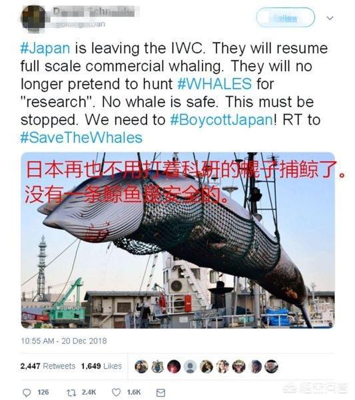
Task: Open the red circular liker avatar
Action: pos(174,367)
